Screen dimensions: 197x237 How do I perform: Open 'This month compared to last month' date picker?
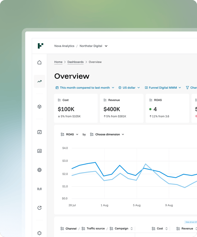tap(85, 88)
